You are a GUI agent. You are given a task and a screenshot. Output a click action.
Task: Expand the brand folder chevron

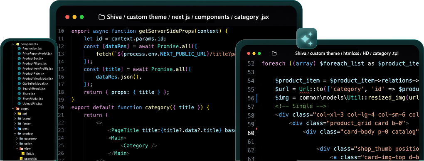[x=15, y=119]
